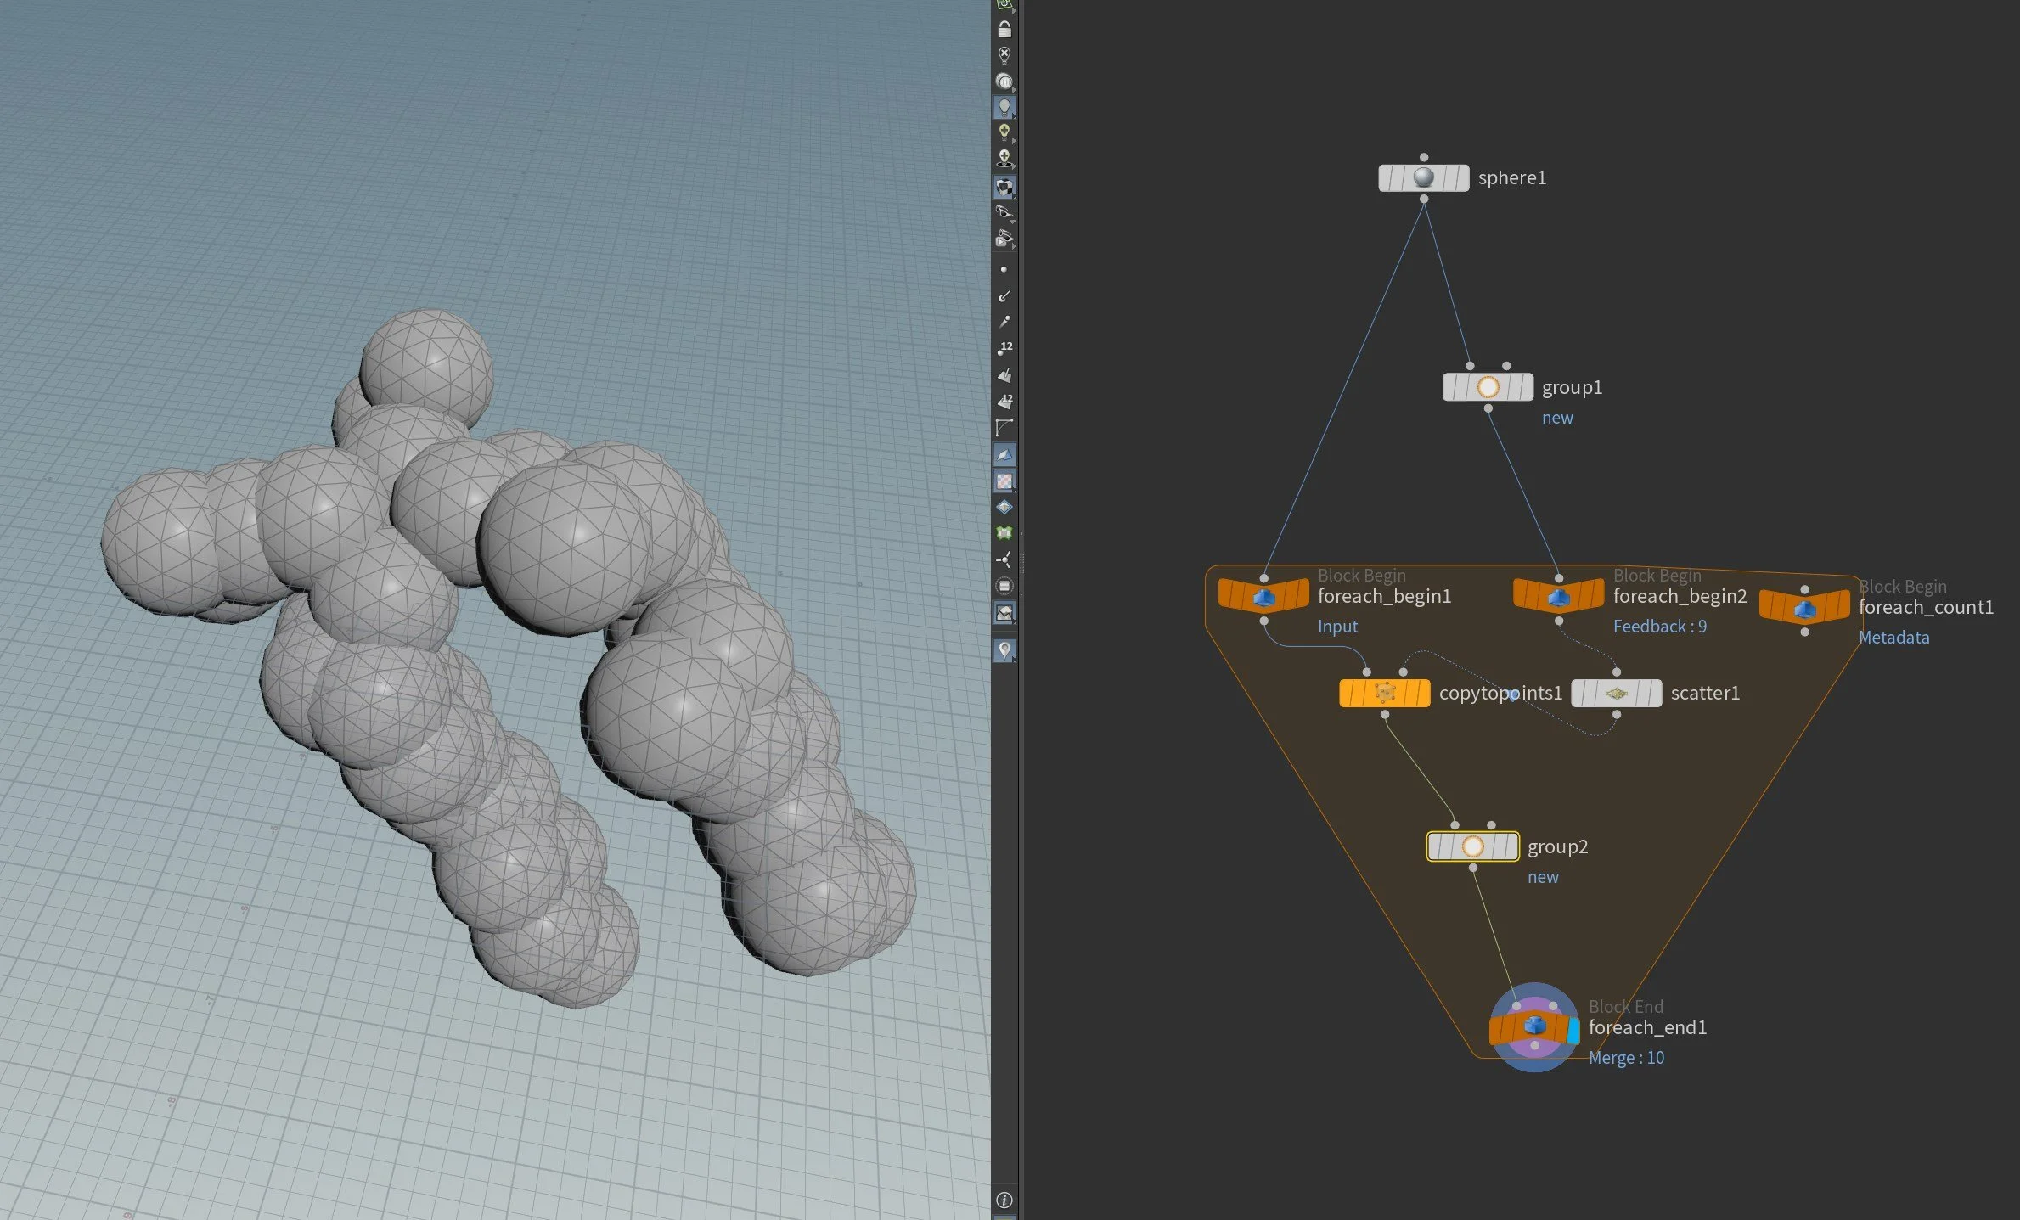Screen dimensions: 2020x1220
Task: Click the 'Merge : 10' label
Action: click(1626, 1058)
